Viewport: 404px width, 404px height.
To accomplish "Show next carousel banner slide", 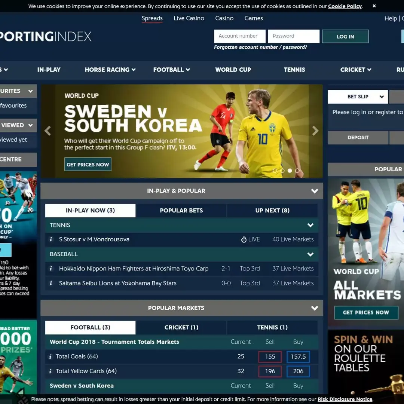I will [315, 131].
